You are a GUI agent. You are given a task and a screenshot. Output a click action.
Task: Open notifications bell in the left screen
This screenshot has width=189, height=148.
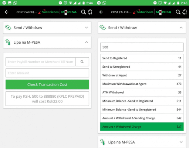[90, 12]
